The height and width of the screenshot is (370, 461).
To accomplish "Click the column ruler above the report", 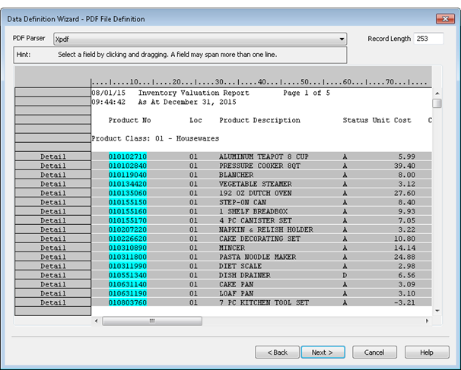I will click(x=259, y=81).
